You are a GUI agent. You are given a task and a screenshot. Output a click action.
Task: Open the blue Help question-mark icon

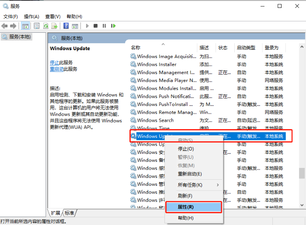66,26
